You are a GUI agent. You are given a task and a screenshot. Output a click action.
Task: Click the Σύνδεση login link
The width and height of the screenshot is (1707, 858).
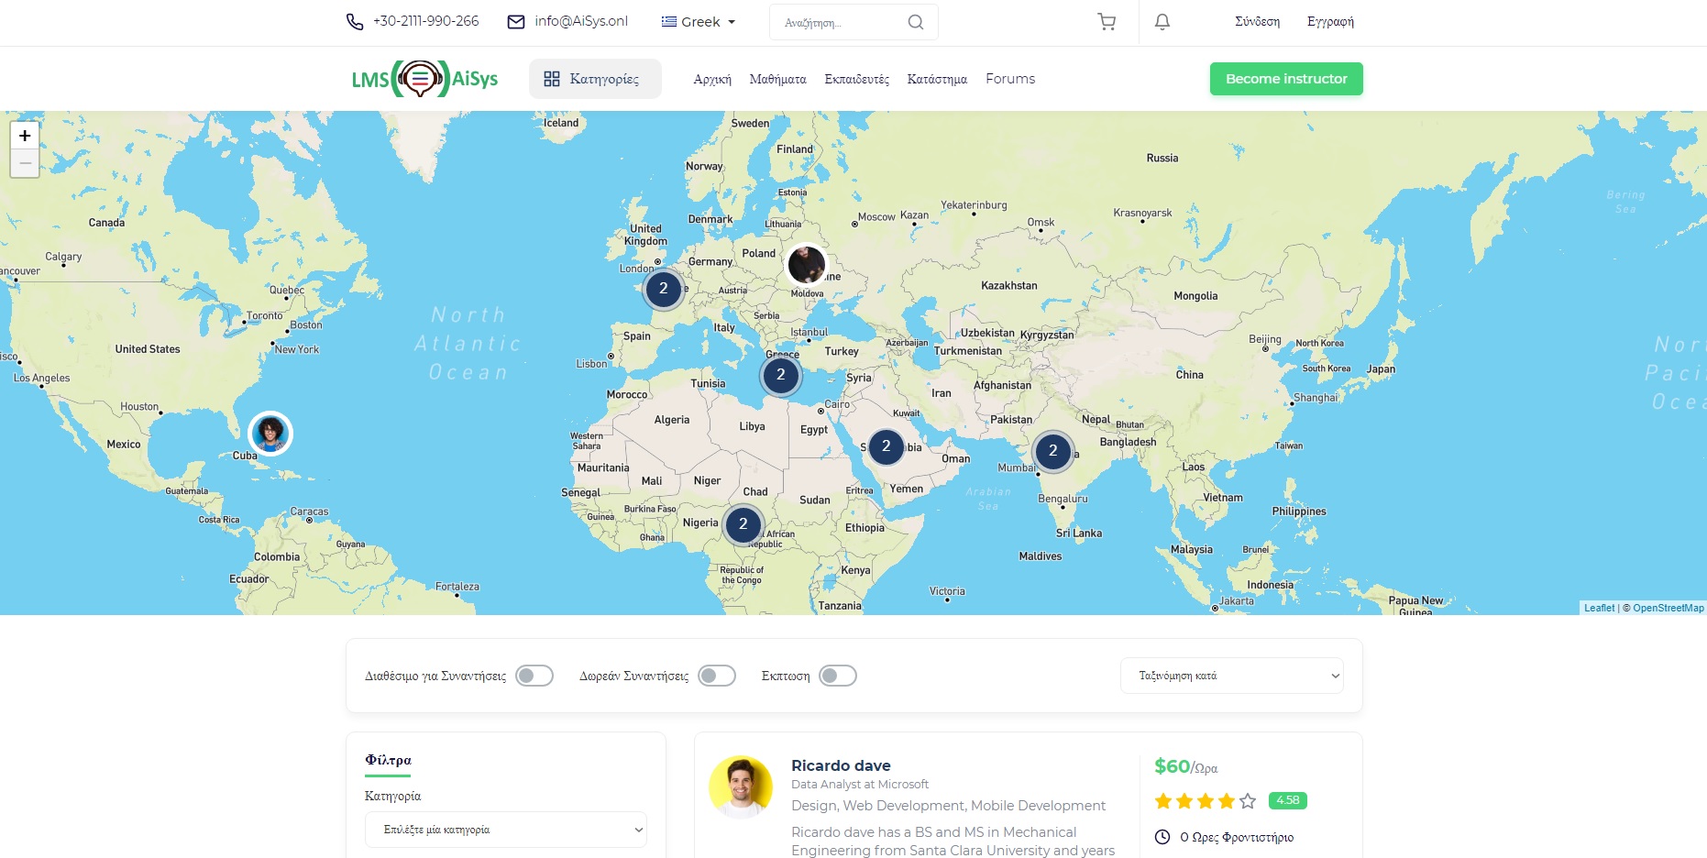(1257, 22)
